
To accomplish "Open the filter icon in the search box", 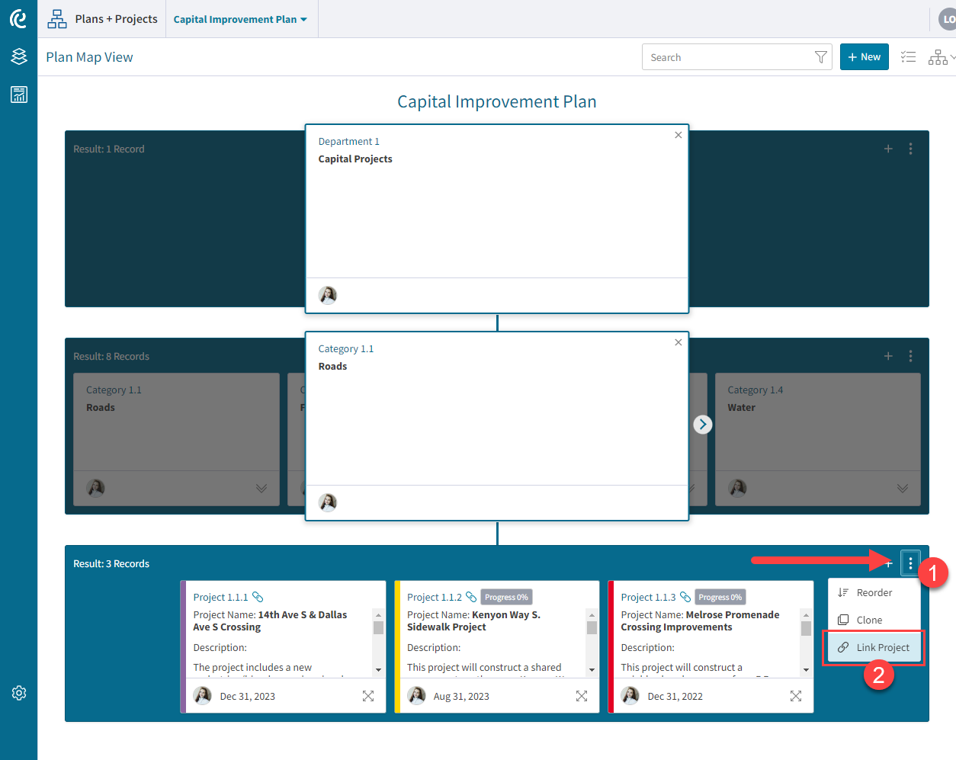I will click(820, 56).
